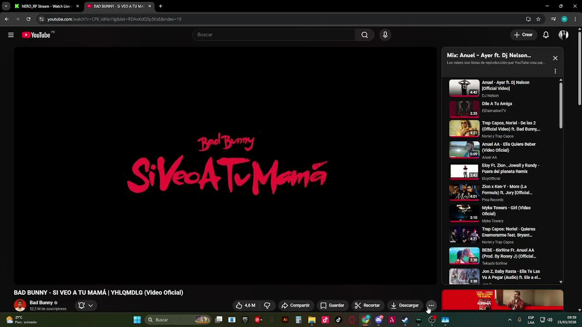Save video with Guardar button

(x=332, y=305)
